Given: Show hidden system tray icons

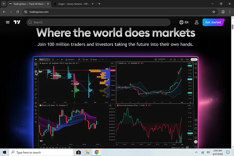Looking at the screenshot, I should [196, 152].
